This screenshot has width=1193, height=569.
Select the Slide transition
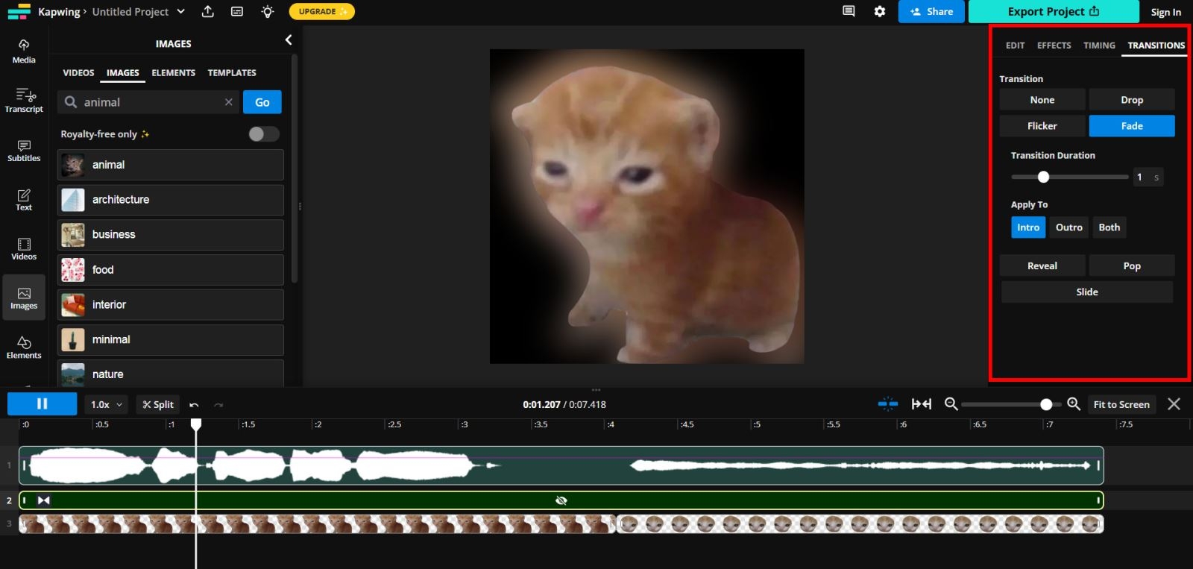[x=1087, y=292]
